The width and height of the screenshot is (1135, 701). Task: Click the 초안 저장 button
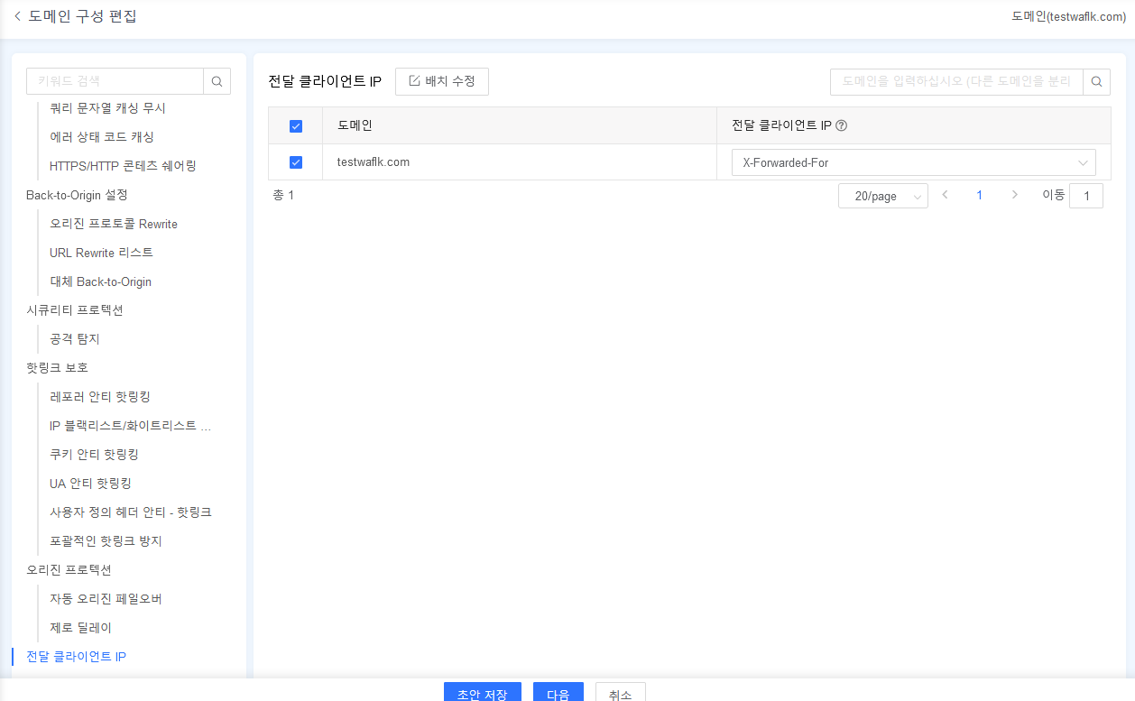(481, 694)
